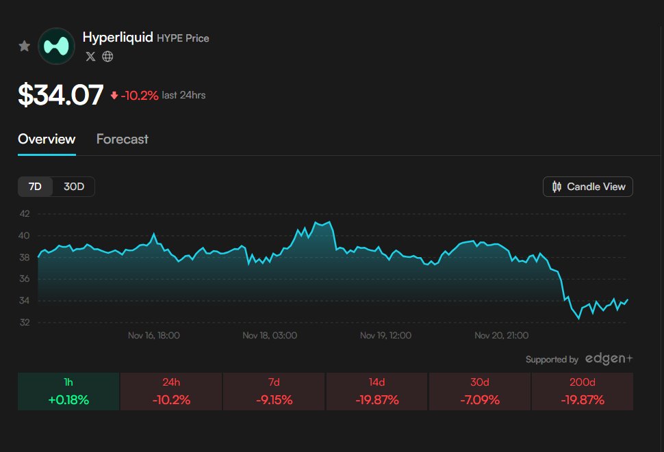664x452 pixels.
Task: Click the 14d performance cell
Action: click(376, 390)
